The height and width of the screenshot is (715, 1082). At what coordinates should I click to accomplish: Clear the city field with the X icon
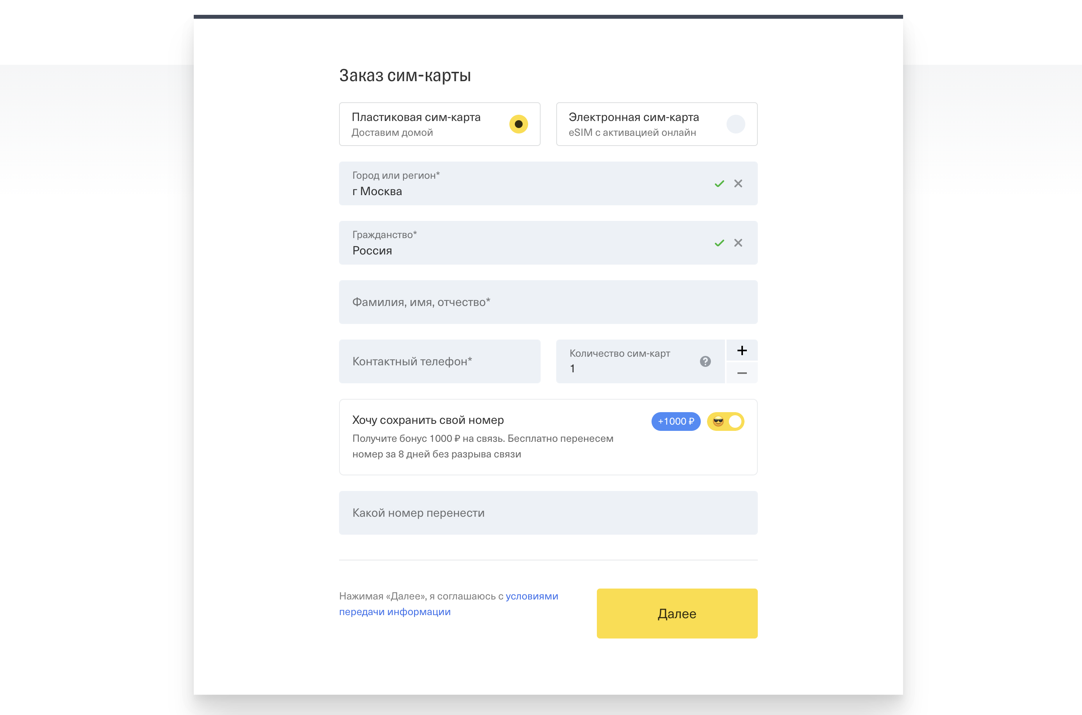click(x=738, y=183)
